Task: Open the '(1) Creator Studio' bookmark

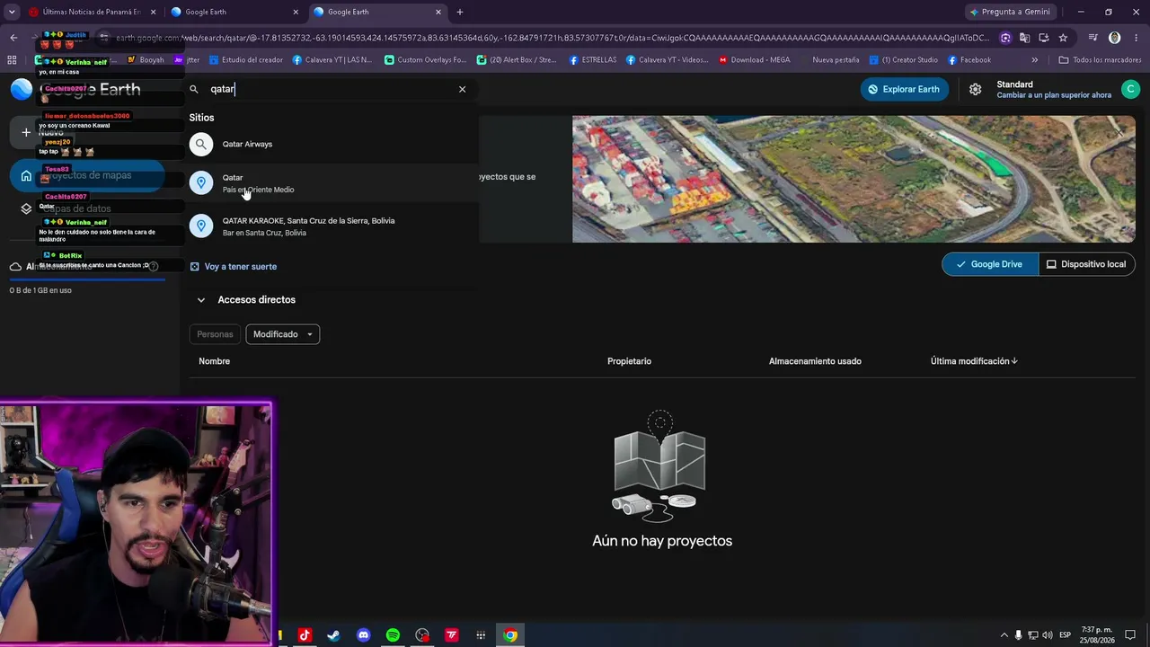Action: tap(903, 60)
